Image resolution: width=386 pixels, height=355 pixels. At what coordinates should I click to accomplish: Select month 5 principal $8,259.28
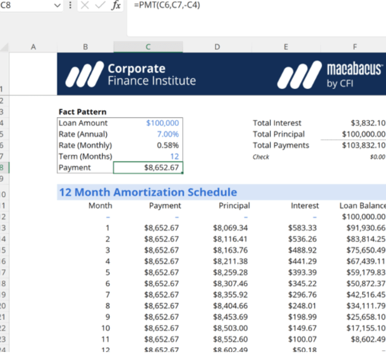click(231, 272)
